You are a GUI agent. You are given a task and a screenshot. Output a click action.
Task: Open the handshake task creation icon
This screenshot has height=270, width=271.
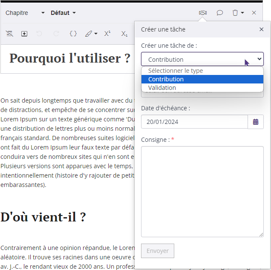point(203,13)
